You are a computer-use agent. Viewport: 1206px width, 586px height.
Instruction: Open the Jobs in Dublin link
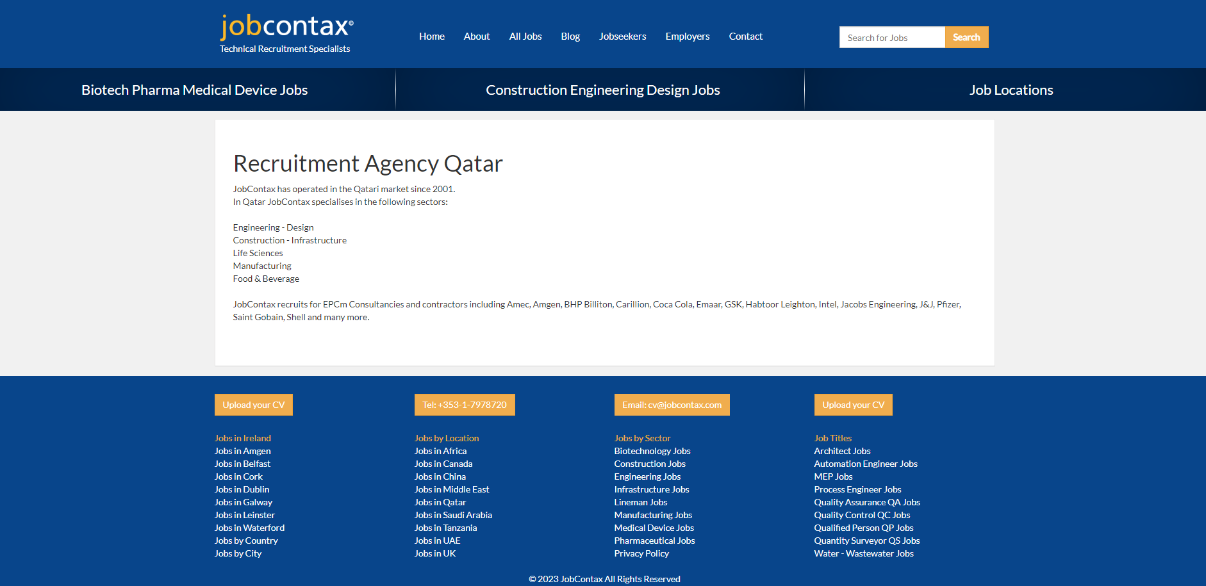pyautogui.click(x=242, y=489)
